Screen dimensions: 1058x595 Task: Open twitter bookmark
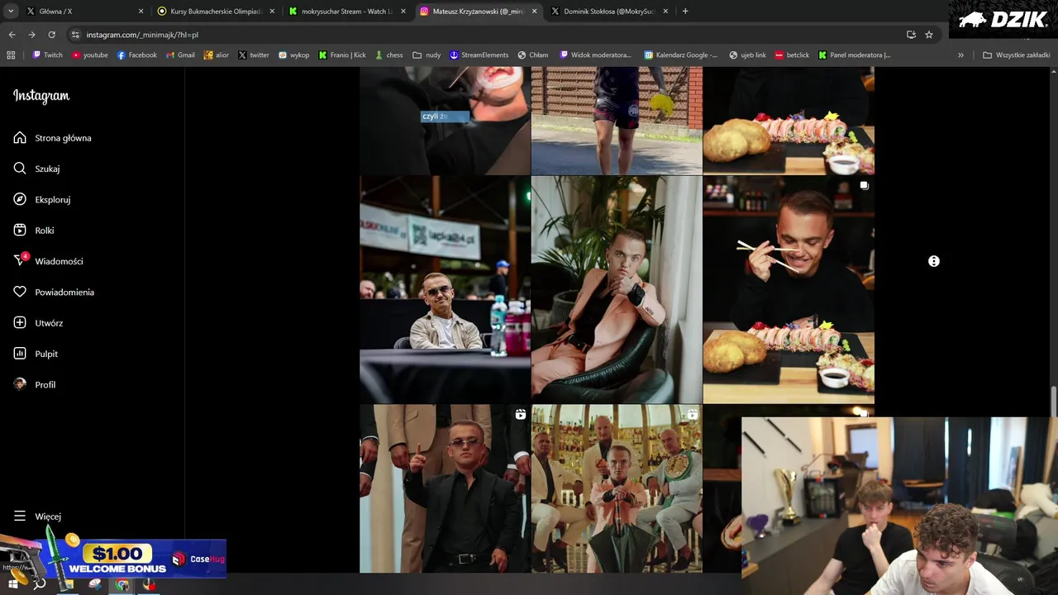[254, 55]
